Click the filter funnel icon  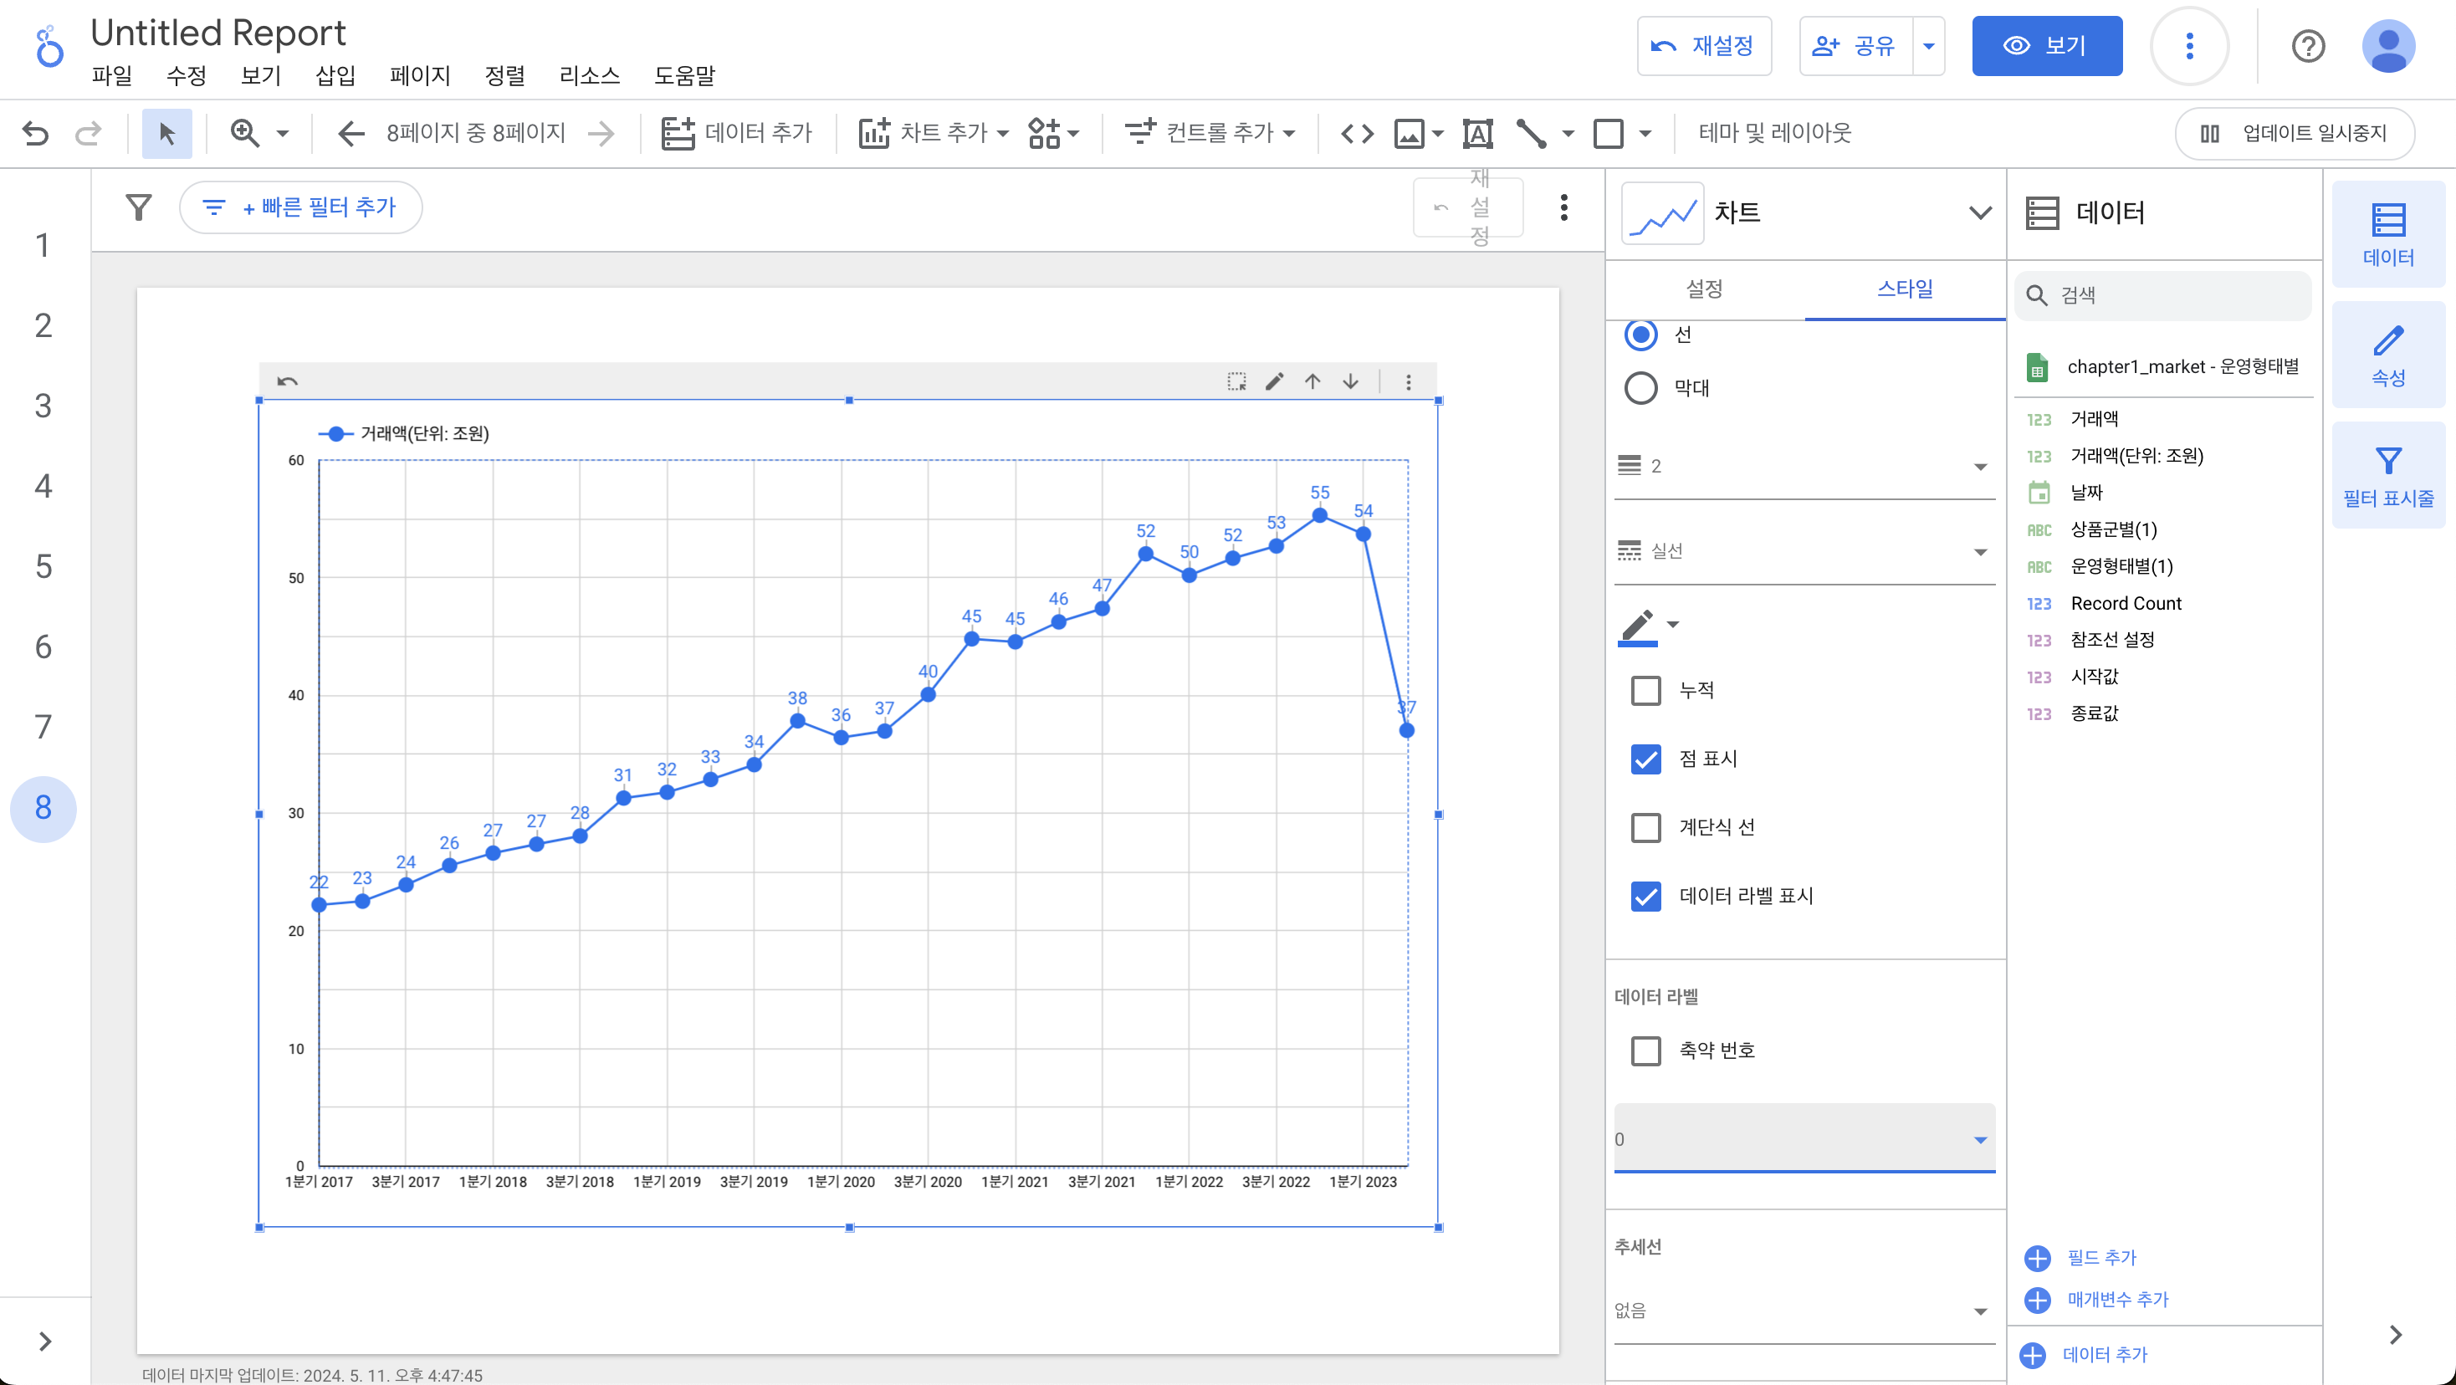[x=139, y=207]
